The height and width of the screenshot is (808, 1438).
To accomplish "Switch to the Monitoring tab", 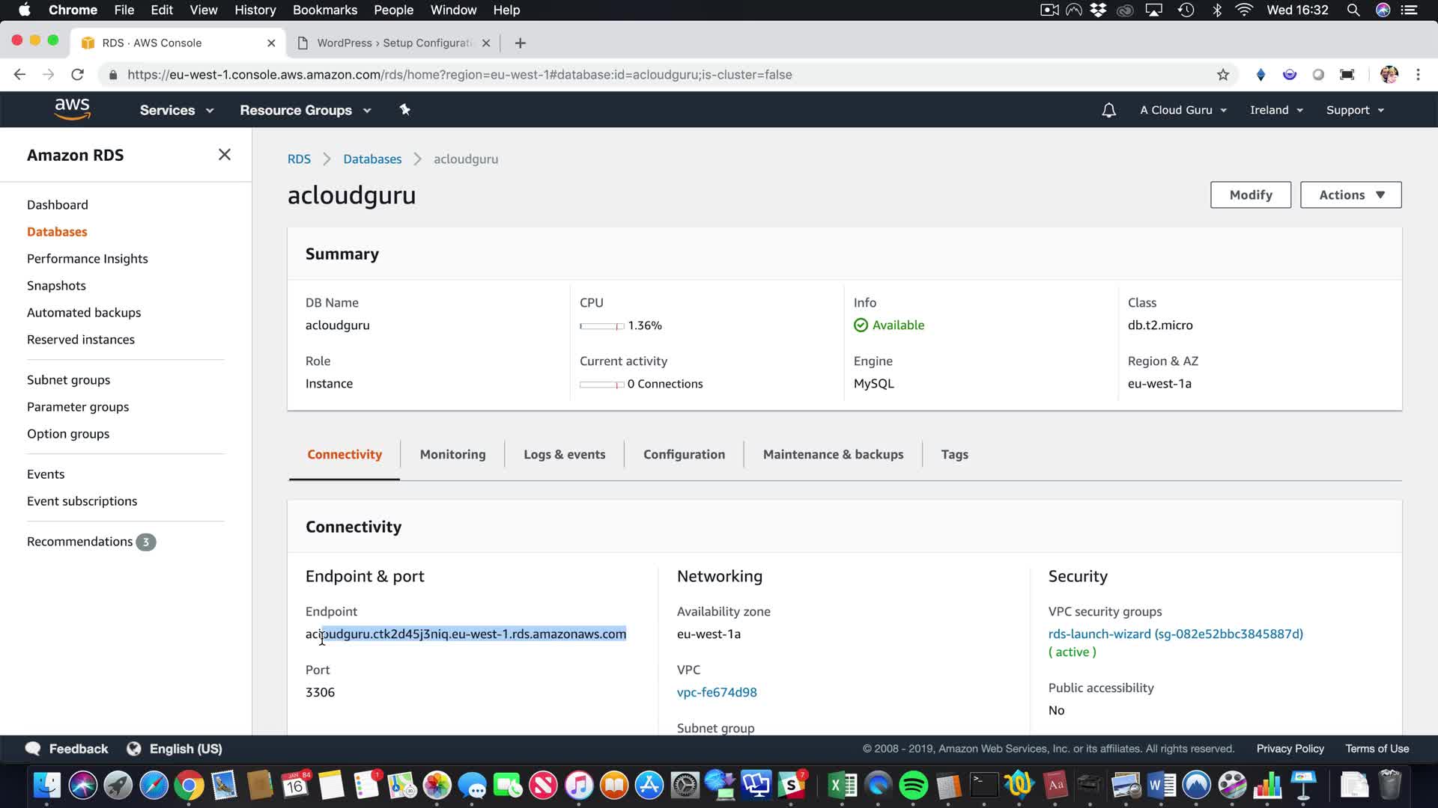I will pos(452,455).
